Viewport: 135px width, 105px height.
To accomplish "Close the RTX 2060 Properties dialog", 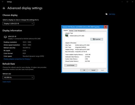I will click(106, 27).
